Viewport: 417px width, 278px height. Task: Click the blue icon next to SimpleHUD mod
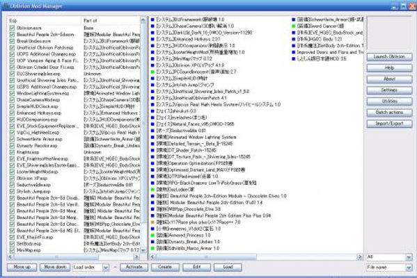[152, 79]
